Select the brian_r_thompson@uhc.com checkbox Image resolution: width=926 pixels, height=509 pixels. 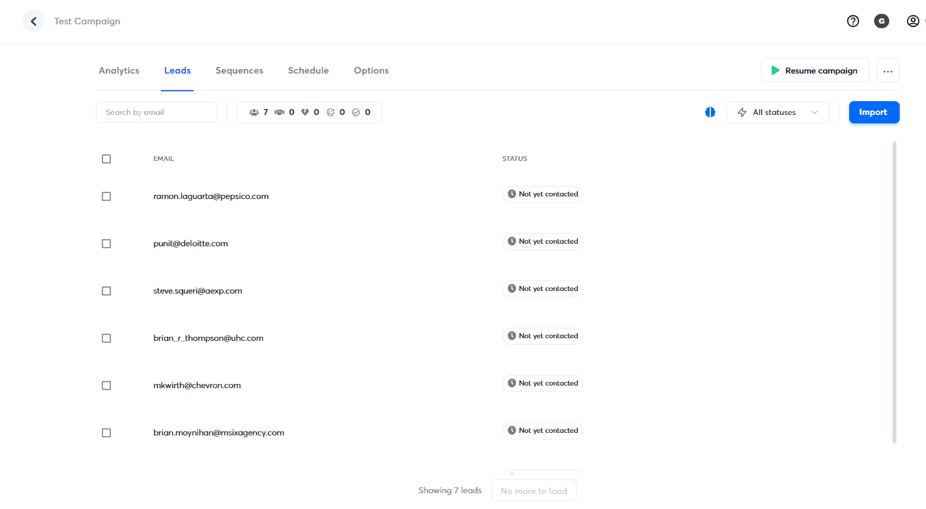click(106, 338)
